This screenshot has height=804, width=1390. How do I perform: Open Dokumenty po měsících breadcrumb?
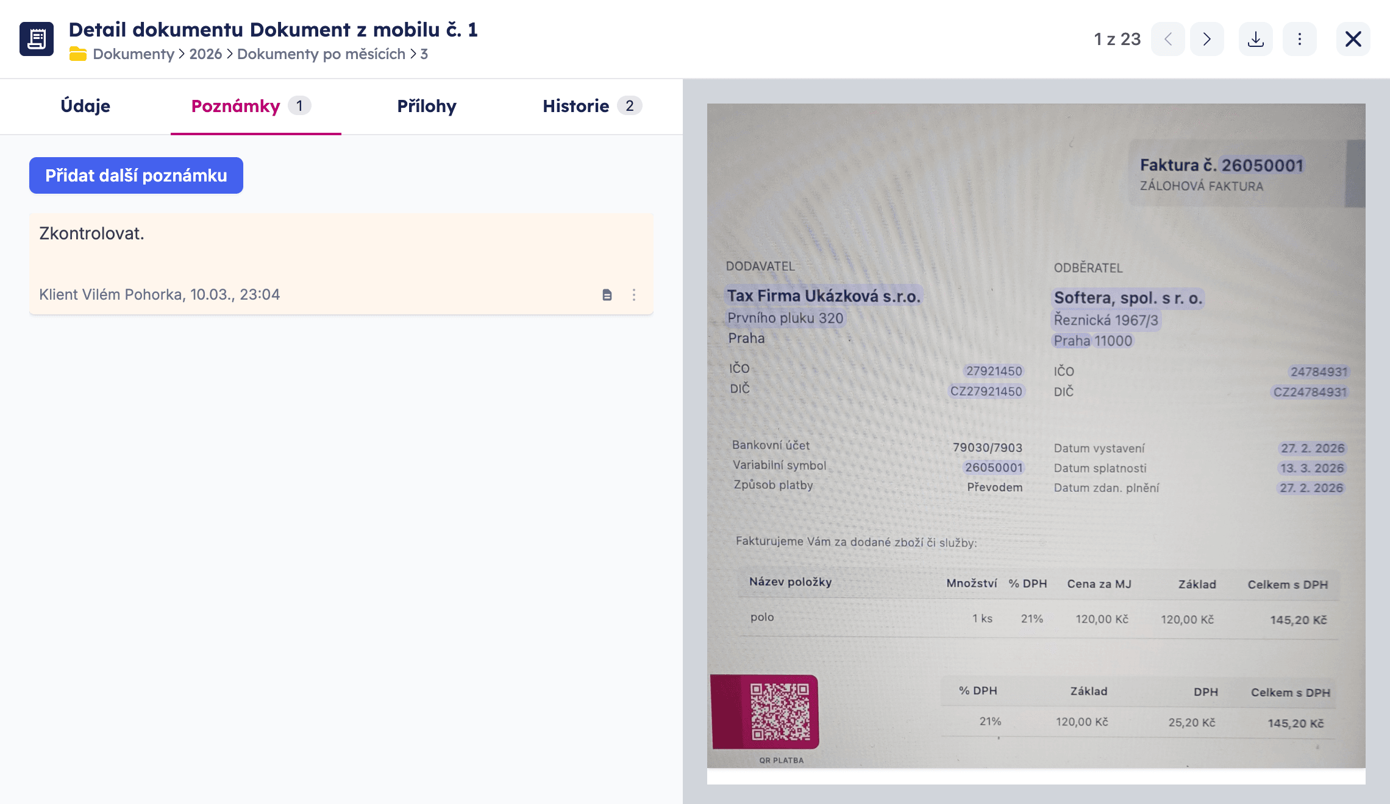[x=321, y=54]
